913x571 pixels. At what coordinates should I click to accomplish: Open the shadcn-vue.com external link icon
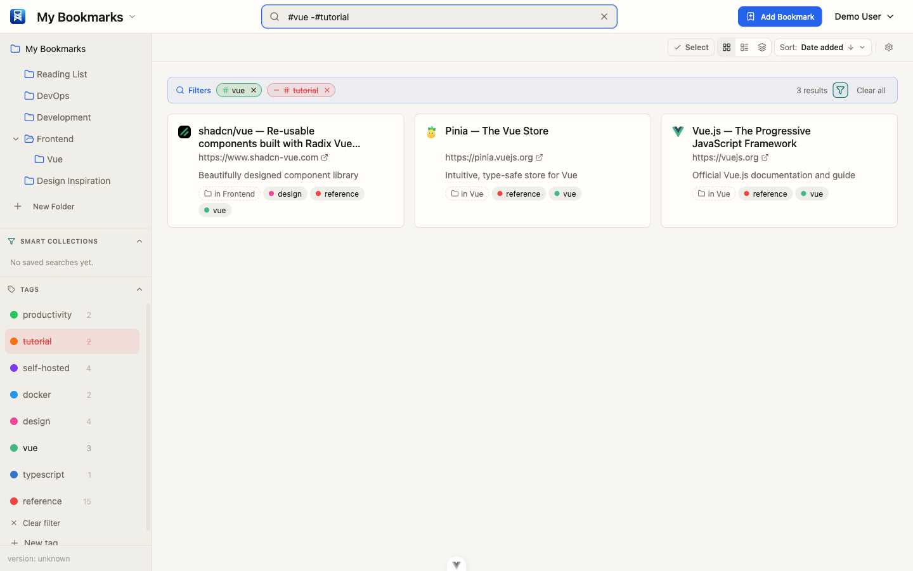325,157
